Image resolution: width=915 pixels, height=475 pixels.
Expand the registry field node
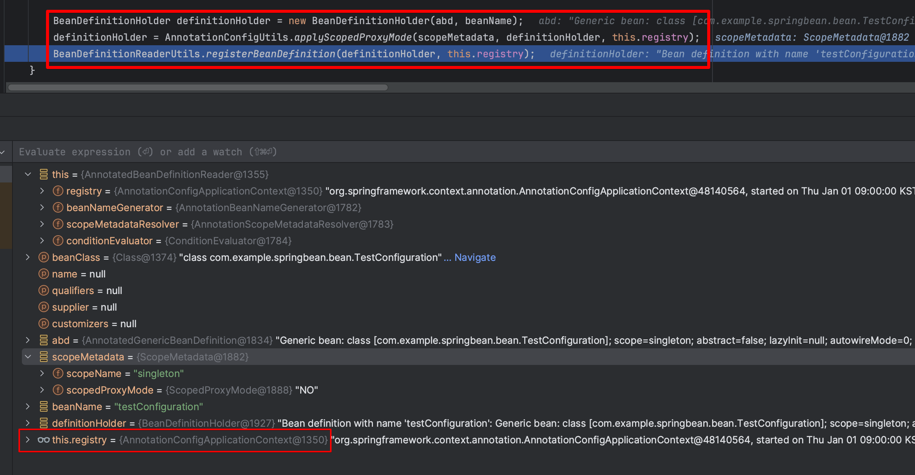coord(42,191)
